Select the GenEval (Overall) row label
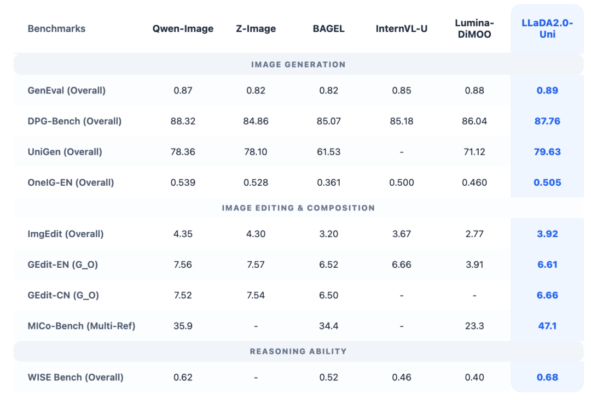 (66, 90)
